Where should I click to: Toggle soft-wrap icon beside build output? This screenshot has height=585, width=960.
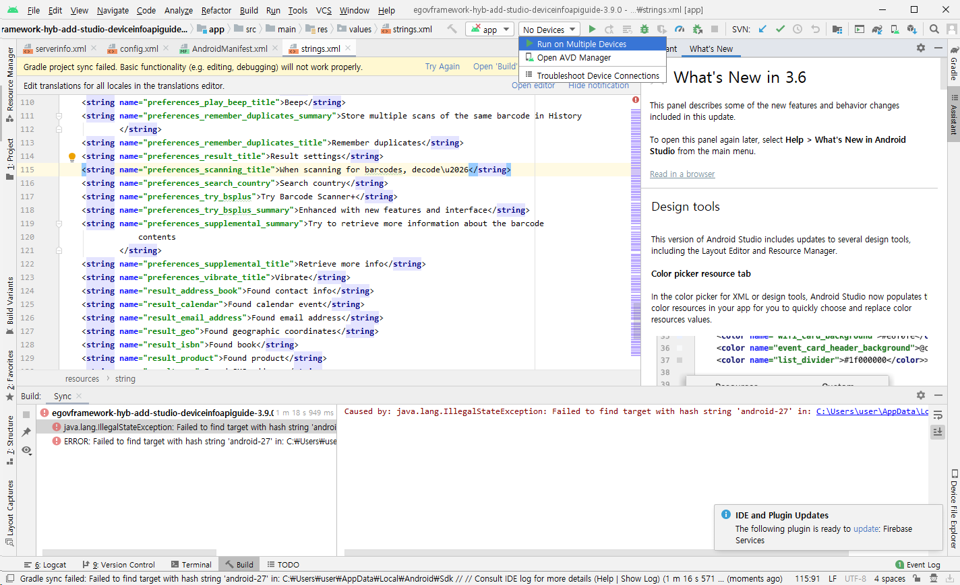938,415
